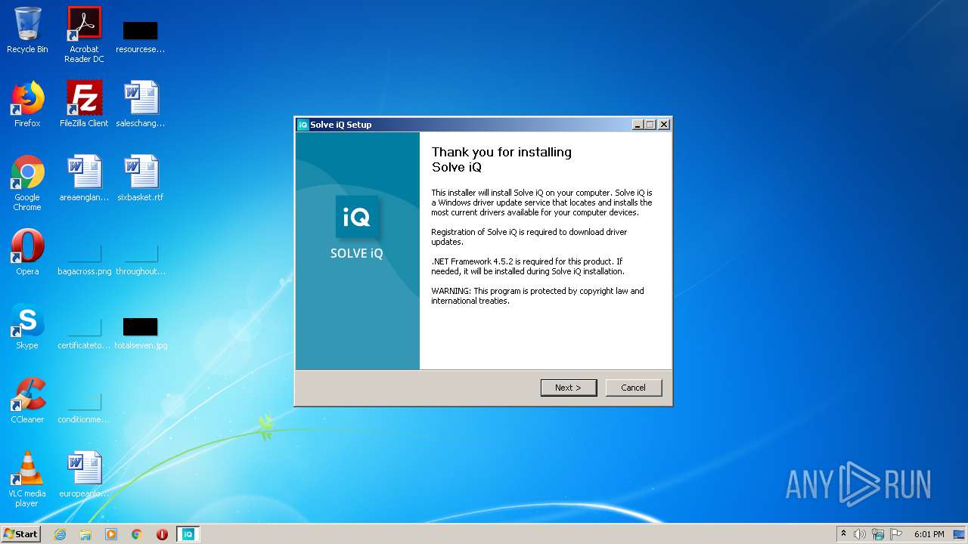The image size is (968, 544).
Task: Select VLC media player desktop shortcut
Action: (27, 479)
